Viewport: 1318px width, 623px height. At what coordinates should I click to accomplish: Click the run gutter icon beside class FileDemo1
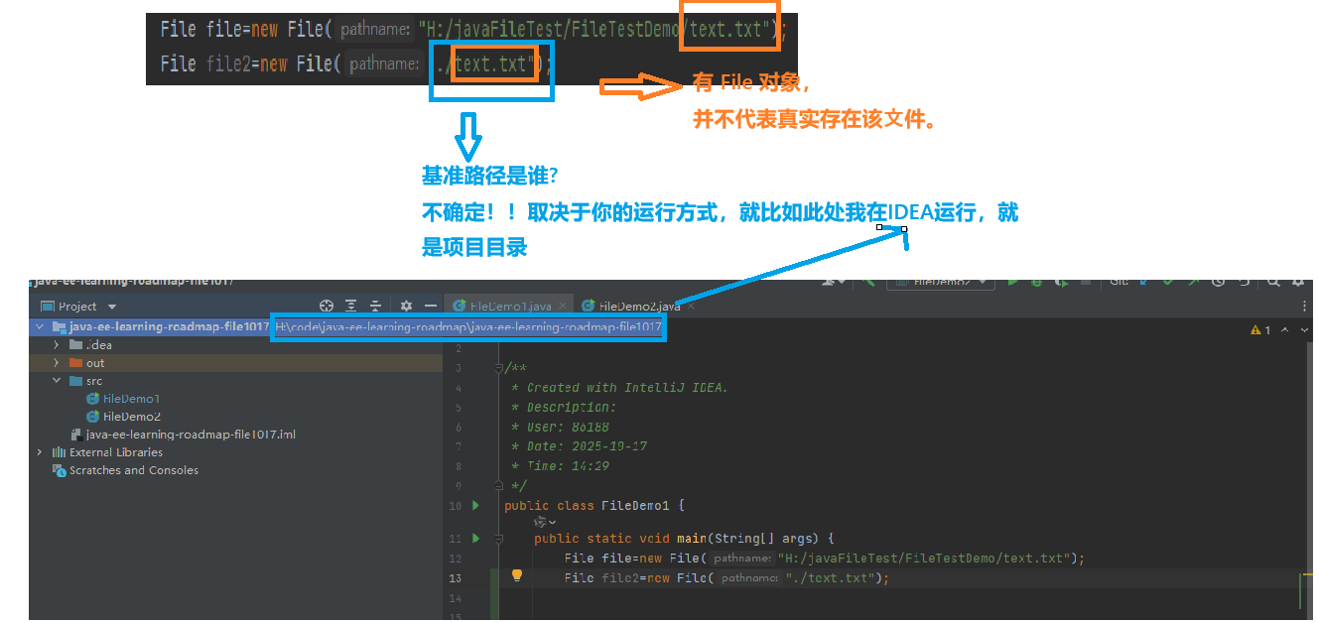(x=476, y=506)
